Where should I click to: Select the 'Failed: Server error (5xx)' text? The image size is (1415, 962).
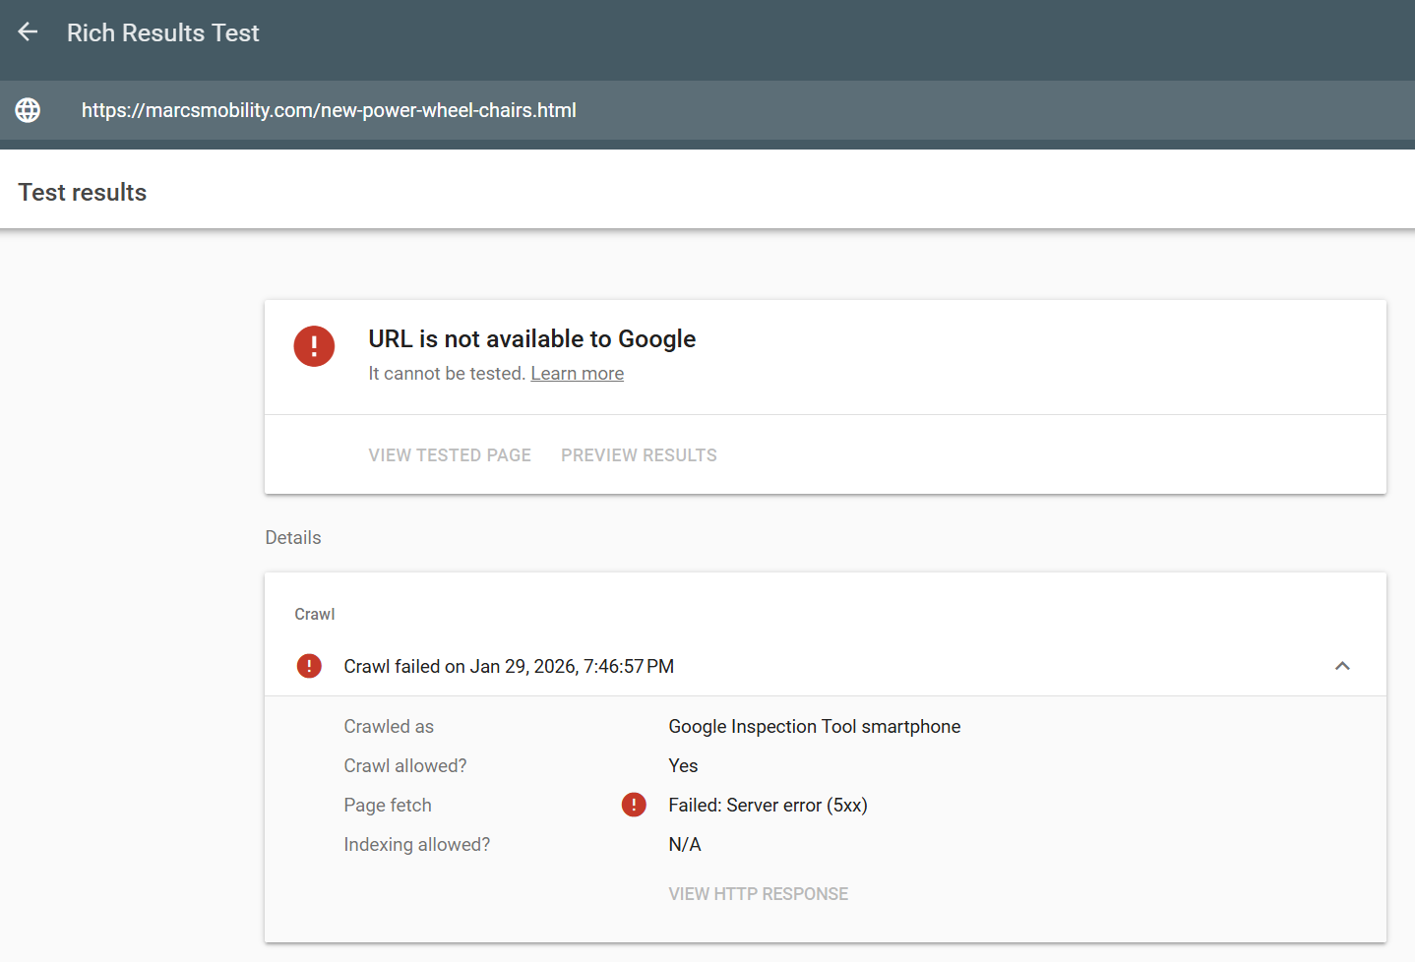(x=768, y=806)
